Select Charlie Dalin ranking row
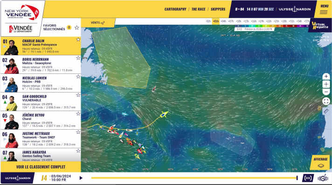This screenshot has width=332, height=185. 41,46
